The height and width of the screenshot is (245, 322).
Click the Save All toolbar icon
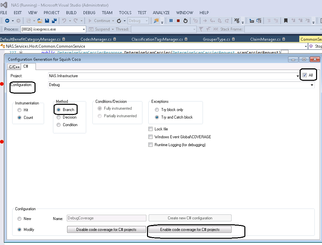(54, 21)
